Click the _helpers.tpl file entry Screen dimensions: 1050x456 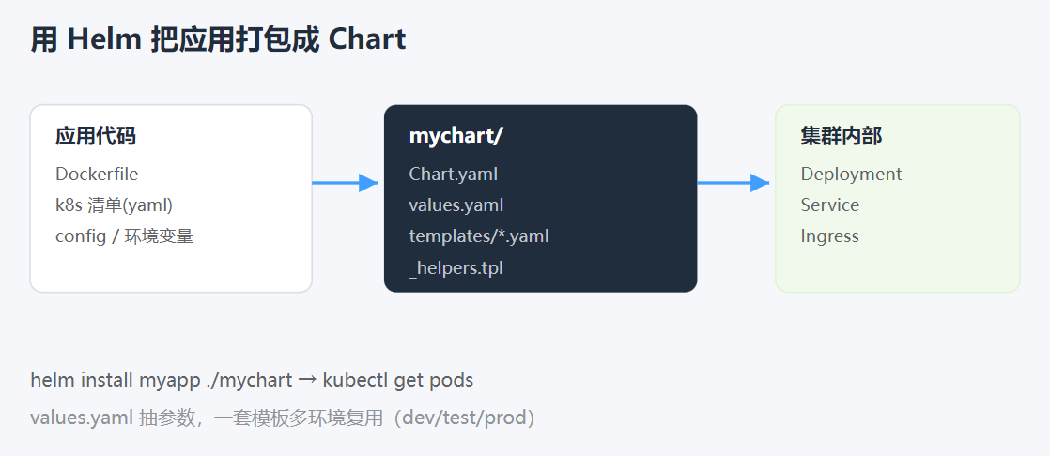point(456,268)
